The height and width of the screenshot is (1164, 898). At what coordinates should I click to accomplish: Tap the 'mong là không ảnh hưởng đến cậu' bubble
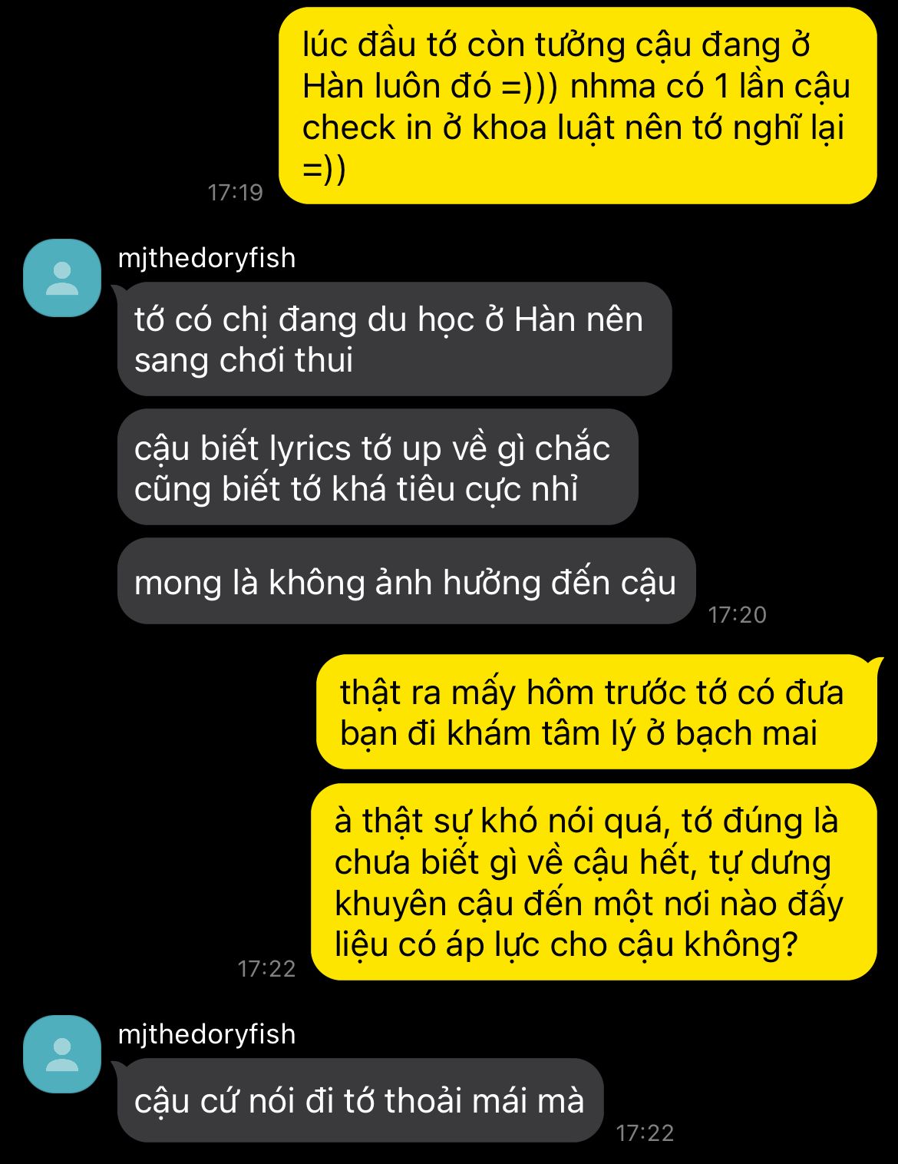pos(406,581)
